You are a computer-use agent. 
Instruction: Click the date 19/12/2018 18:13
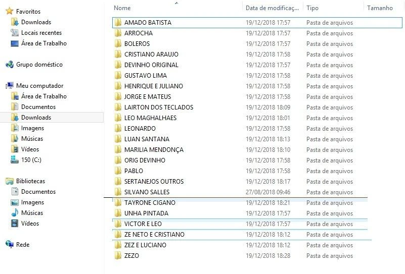268,139
